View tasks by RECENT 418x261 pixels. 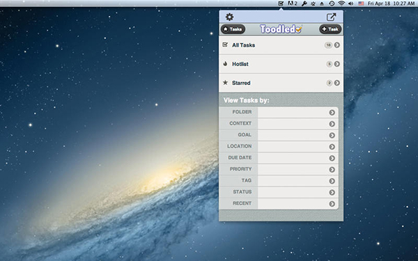pyautogui.click(x=279, y=204)
